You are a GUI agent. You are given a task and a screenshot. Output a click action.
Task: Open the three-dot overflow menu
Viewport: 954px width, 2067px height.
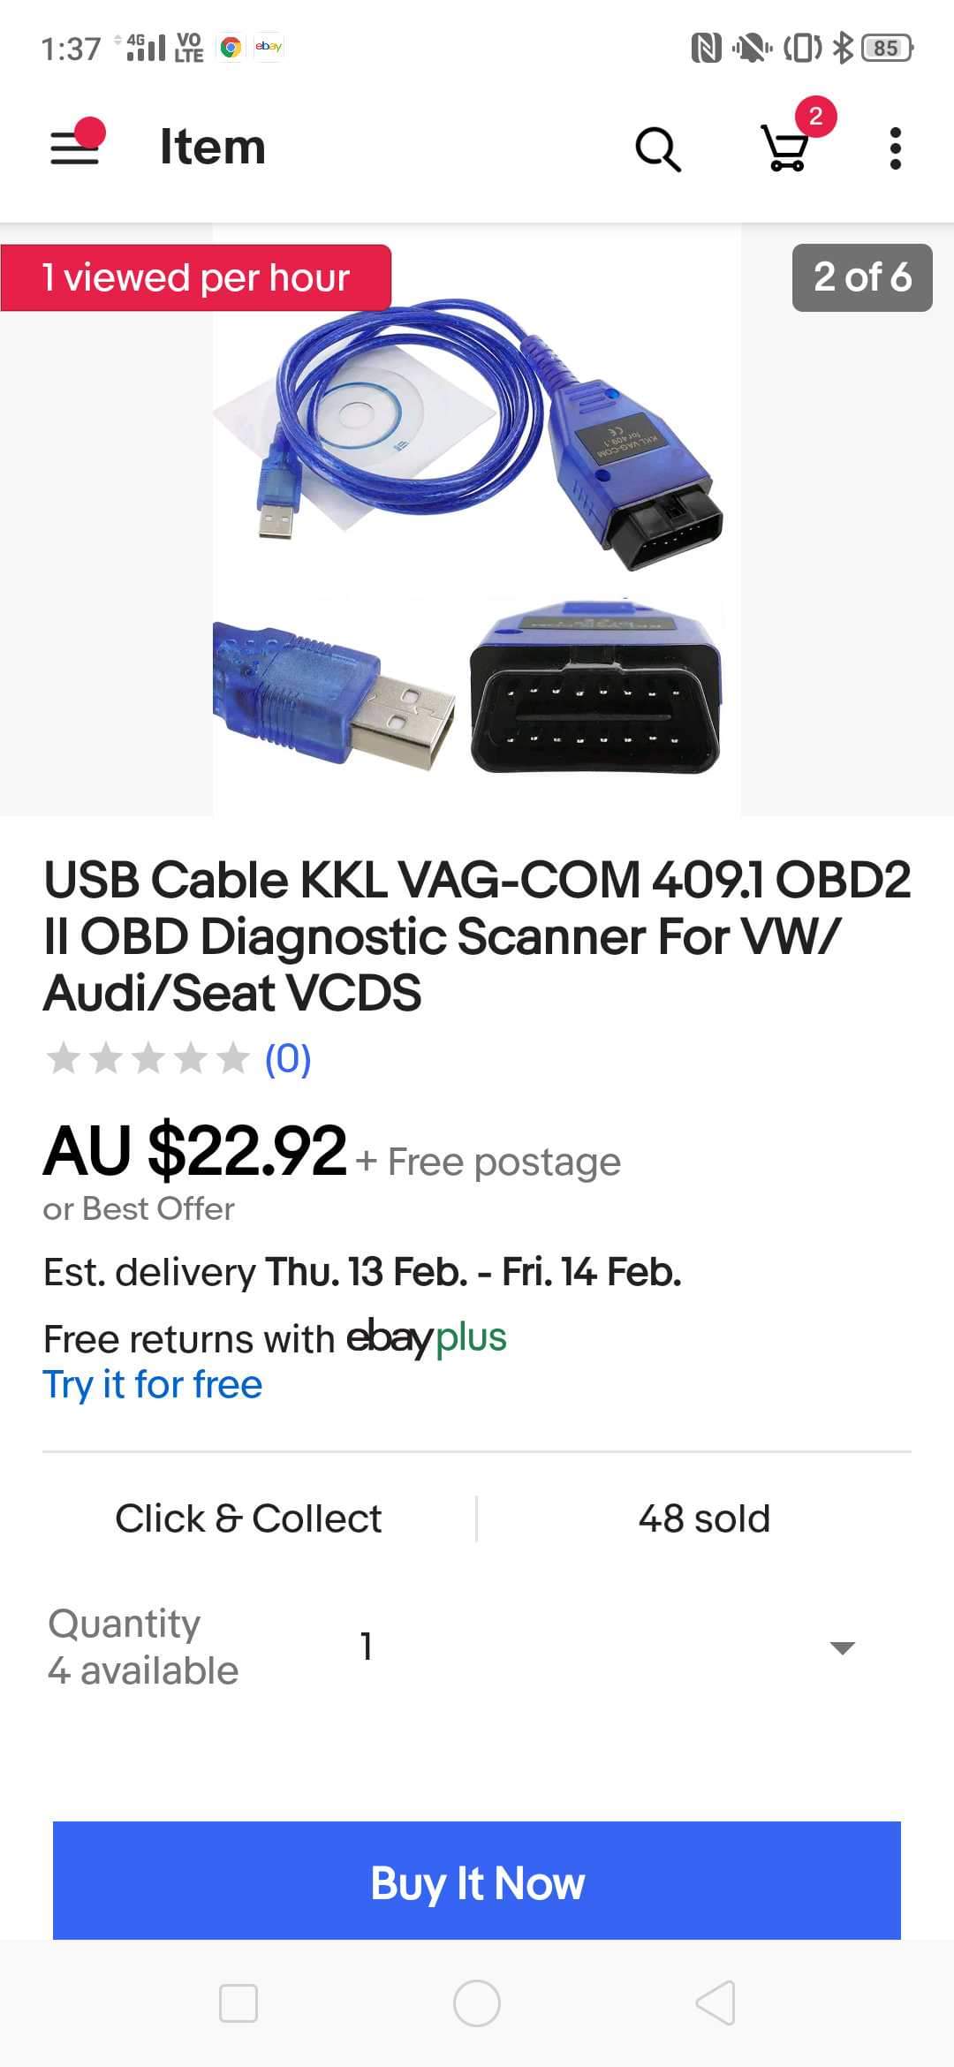pos(895,148)
